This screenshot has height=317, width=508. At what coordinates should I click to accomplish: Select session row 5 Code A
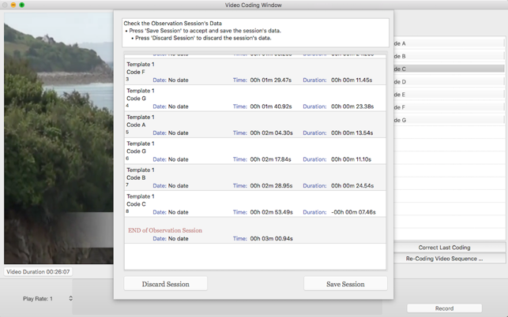coord(255,125)
